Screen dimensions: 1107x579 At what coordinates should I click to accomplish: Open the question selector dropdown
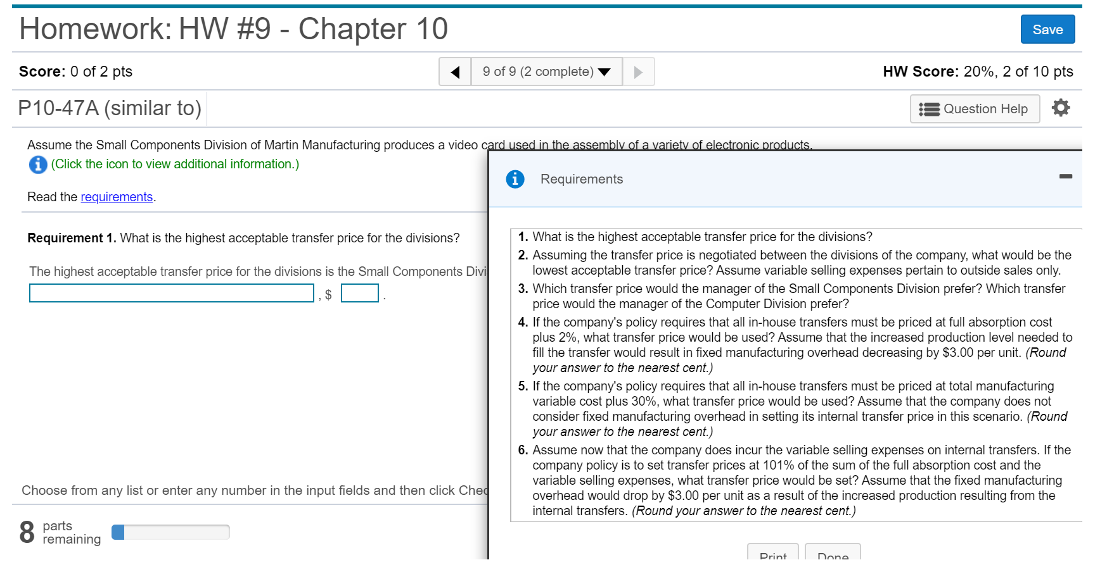pos(547,72)
